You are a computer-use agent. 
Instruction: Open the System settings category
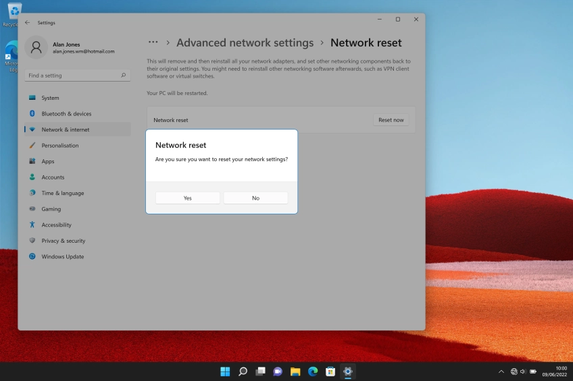[78, 98]
